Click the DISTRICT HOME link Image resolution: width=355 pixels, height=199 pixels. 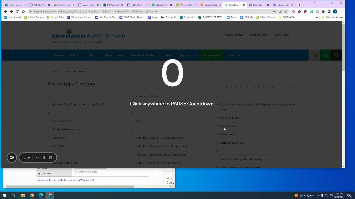pyautogui.click(x=259, y=35)
